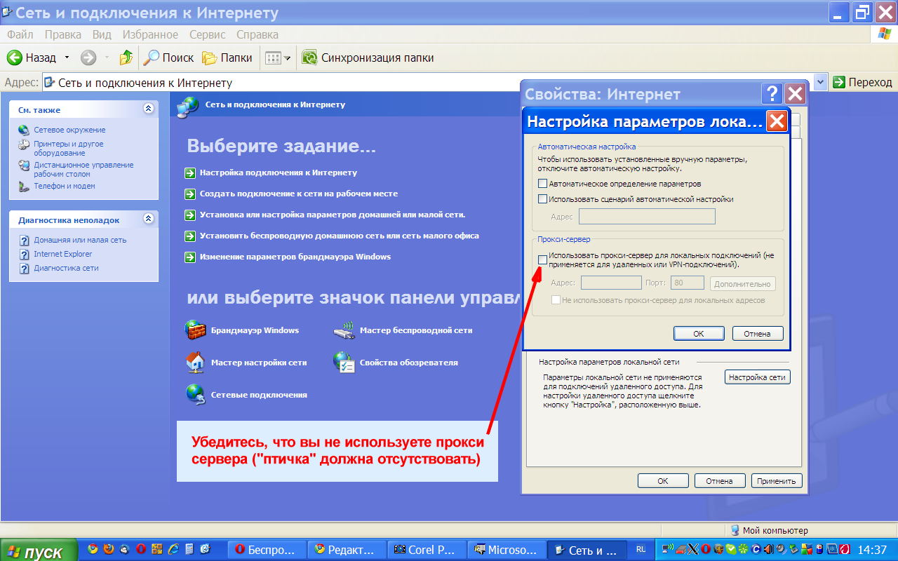Viewport: 898px width, 561px height.
Task: Collapse the См. также panel
Action: click(x=148, y=109)
